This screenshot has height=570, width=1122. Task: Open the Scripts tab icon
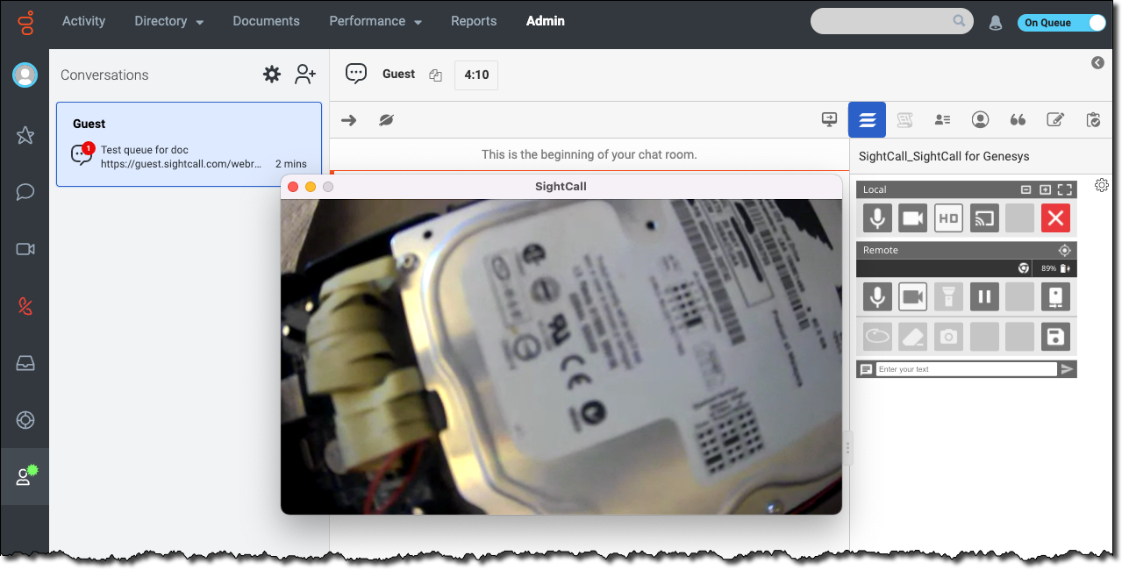coord(905,120)
